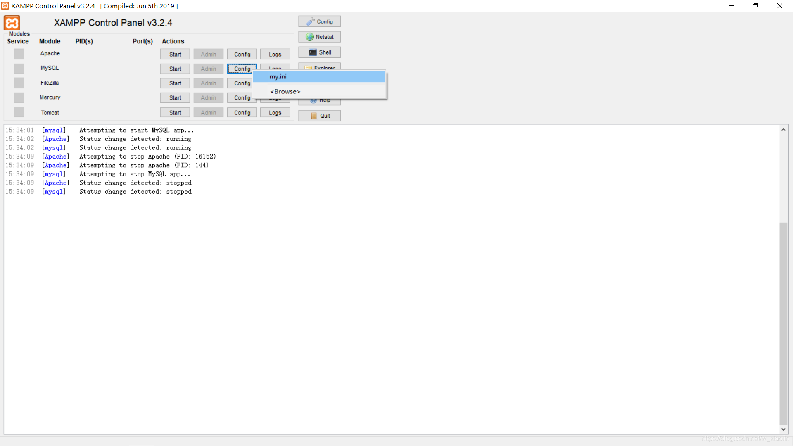Click Tomcat module name label
The width and height of the screenshot is (793, 446).
[50, 112]
